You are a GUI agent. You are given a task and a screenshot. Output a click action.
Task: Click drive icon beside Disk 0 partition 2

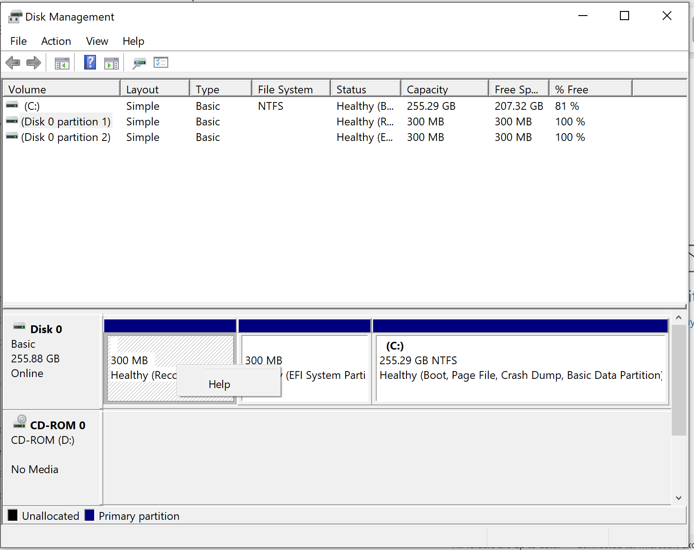pyautogui.click(x=12, y=137)
